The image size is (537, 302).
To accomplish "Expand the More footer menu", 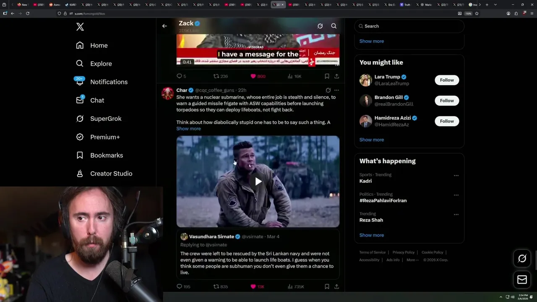I will pos(412,260).
